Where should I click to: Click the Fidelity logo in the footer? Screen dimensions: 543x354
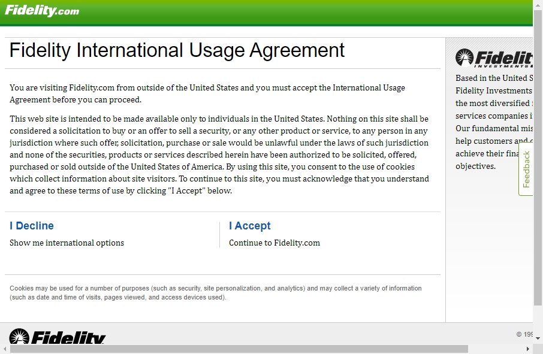(57, 337)
